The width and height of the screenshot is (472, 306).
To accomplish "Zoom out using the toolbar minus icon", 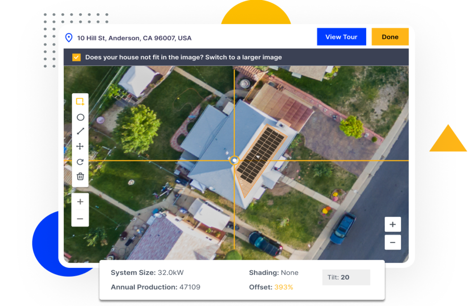I will pyautogui.click(x=80, y=218).
